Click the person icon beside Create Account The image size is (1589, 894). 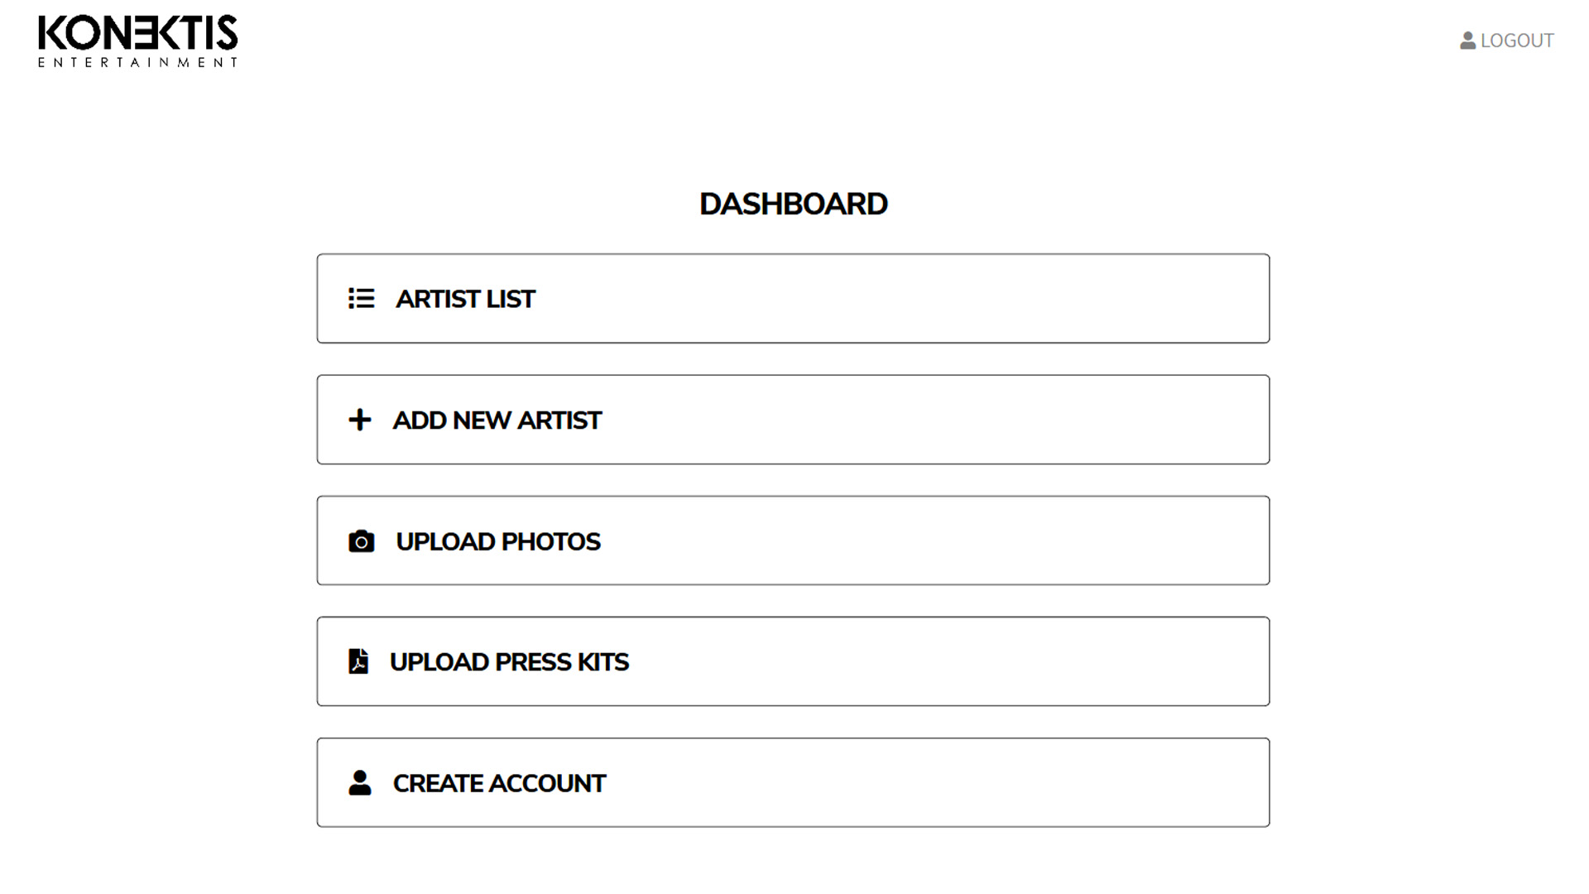click(360, 783)
